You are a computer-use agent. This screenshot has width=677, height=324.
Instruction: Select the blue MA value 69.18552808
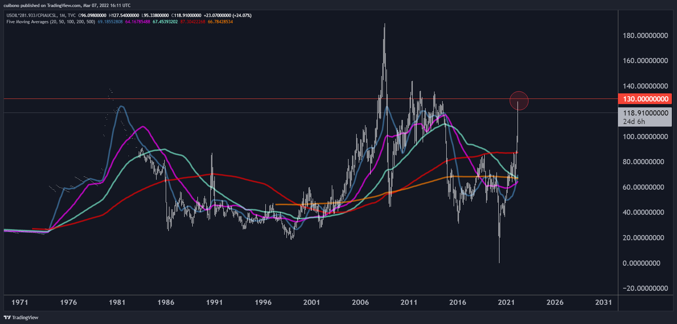pyautogui.click(x=110, y=22)
